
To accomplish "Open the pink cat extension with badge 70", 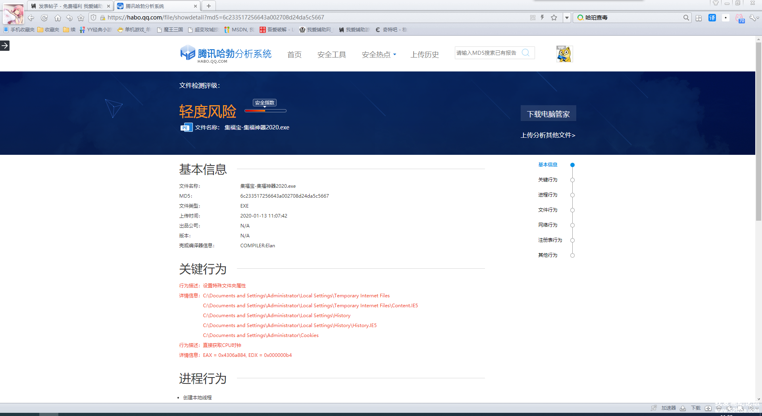I will [740, 18].
